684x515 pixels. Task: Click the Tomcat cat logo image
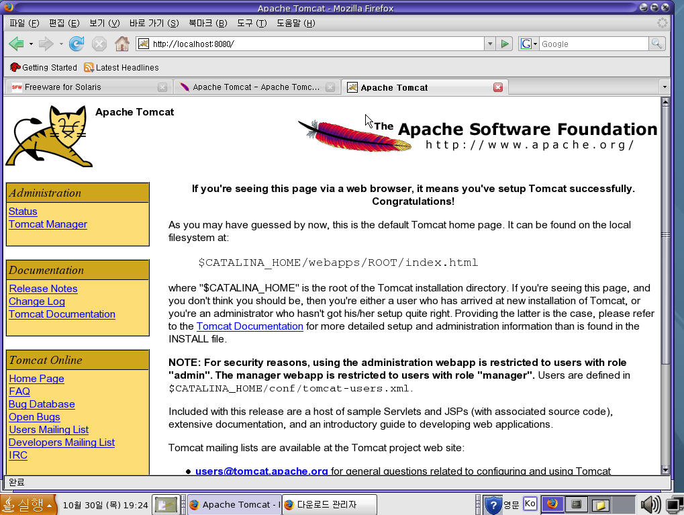click(x=49, y=136)
